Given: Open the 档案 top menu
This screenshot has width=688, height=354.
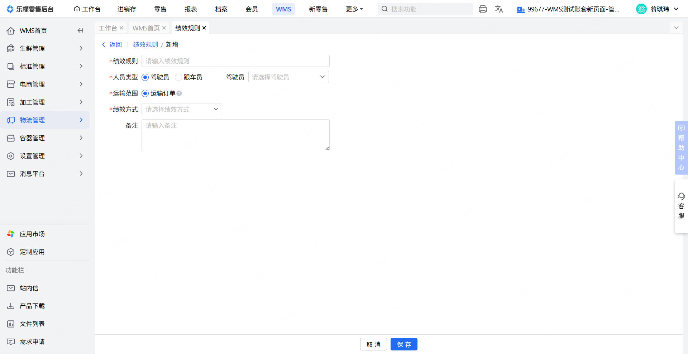Looking at the screenshot, I should tap(221, 9).
